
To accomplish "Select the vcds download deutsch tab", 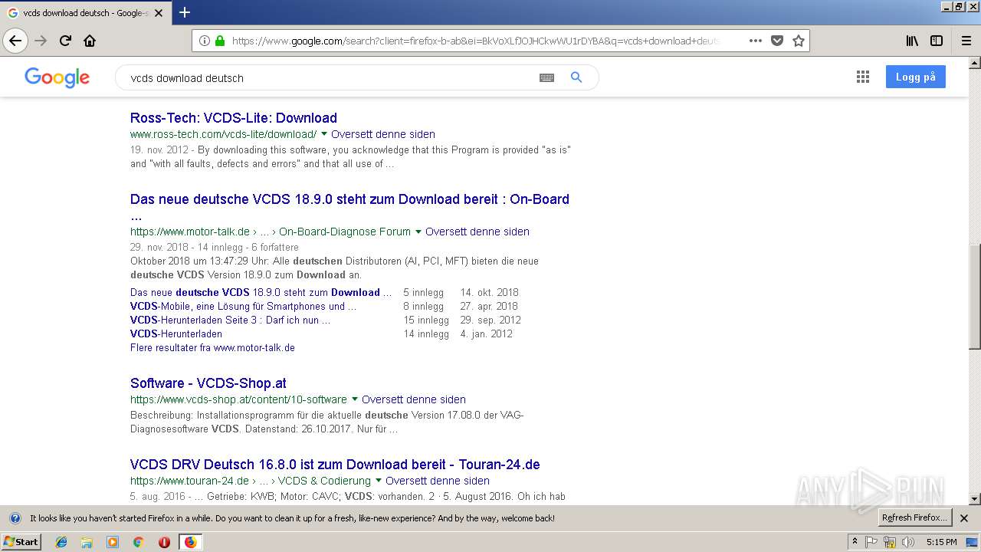I will tap(84, 13).
